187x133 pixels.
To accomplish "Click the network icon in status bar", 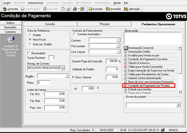I will tap(163, 130).
